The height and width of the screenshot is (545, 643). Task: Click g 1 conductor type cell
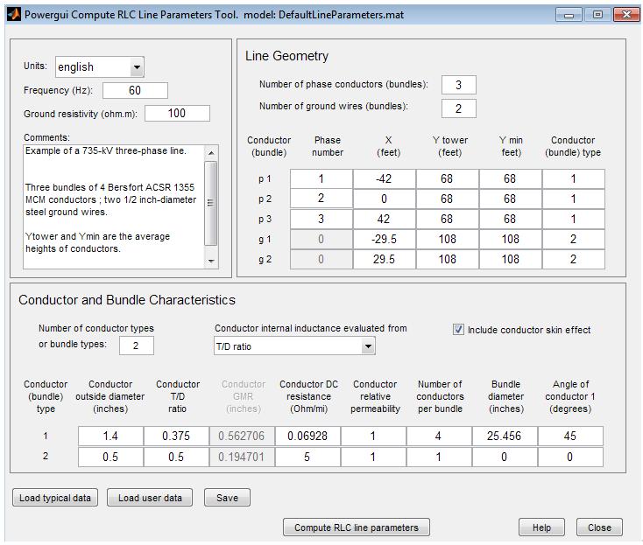(x=574, y=239)
